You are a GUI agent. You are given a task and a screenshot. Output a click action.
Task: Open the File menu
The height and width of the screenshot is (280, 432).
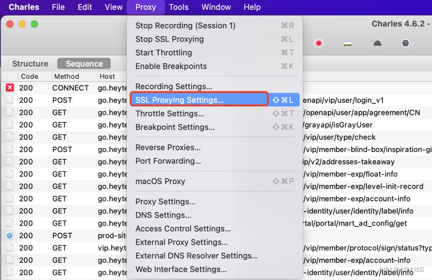point(58,7)
